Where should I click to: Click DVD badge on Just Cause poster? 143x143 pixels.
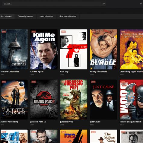click(93, 82)
